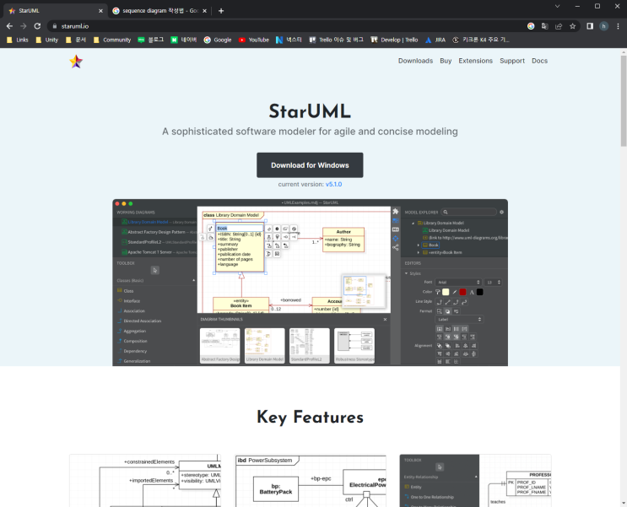Screen dimensions: 627x507
Task: Expand the Book tree node in Model Explorer
Action: pyautogui.click(x=419, y=245)
